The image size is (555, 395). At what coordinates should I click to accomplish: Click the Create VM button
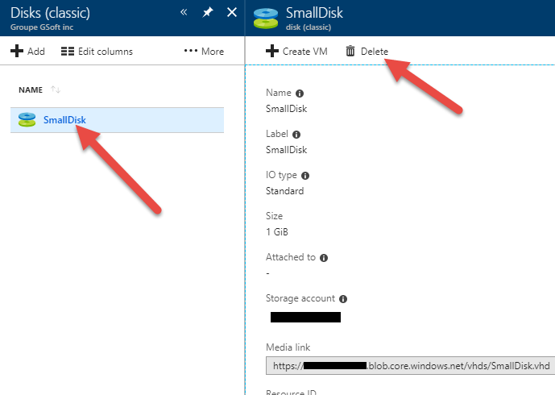pyautogui.click(x=296, y=52)
